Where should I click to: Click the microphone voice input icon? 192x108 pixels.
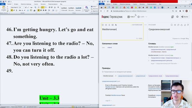(109, 25)
